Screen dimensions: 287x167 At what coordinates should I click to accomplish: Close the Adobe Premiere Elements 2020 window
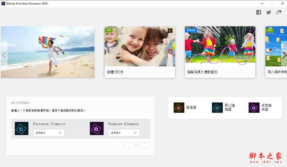coord(282,3)
